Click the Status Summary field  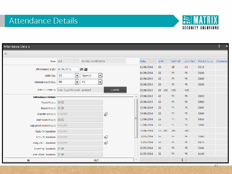pyautogui.click(x=80, y=90)
